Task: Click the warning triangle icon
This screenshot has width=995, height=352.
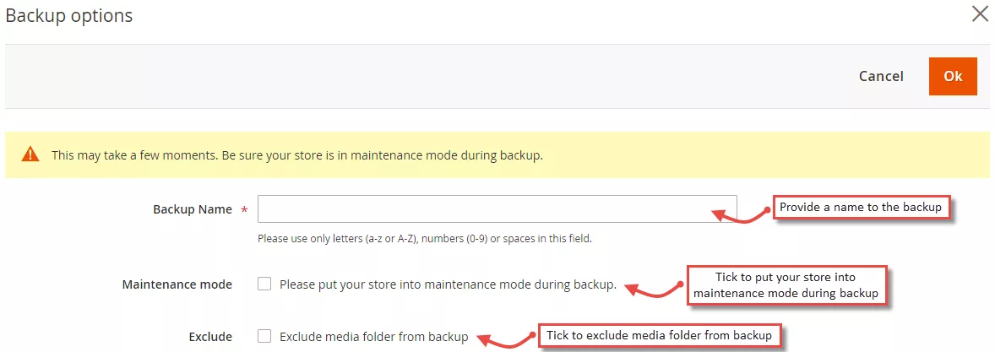Action: click(30, 154)
